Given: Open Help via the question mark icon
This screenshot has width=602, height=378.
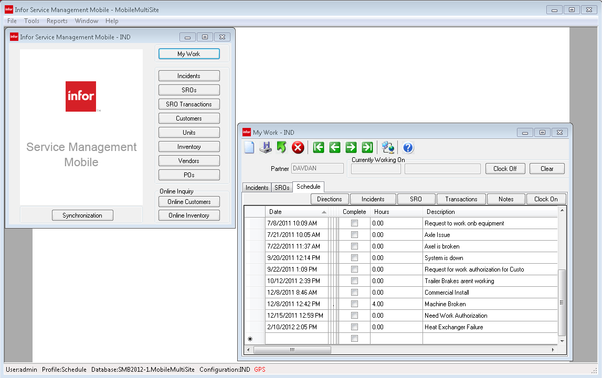Looking at the screenshot, I should point(408,147).
